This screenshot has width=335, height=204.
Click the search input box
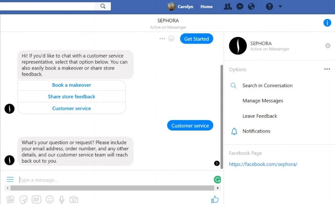pos(48,6)
